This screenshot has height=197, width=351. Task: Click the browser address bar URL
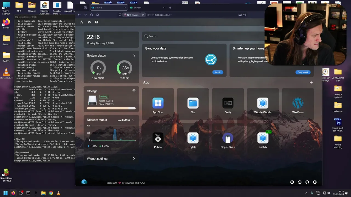tap(159, 15)
